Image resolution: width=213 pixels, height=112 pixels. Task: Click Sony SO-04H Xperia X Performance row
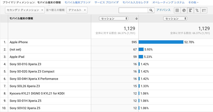pyautogui.click(x=34, y=79)
